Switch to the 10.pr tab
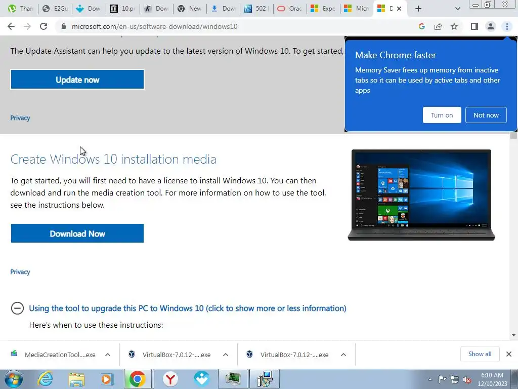Image resolution: width=518 pixels, height=389 pixels. pos(122,9)
